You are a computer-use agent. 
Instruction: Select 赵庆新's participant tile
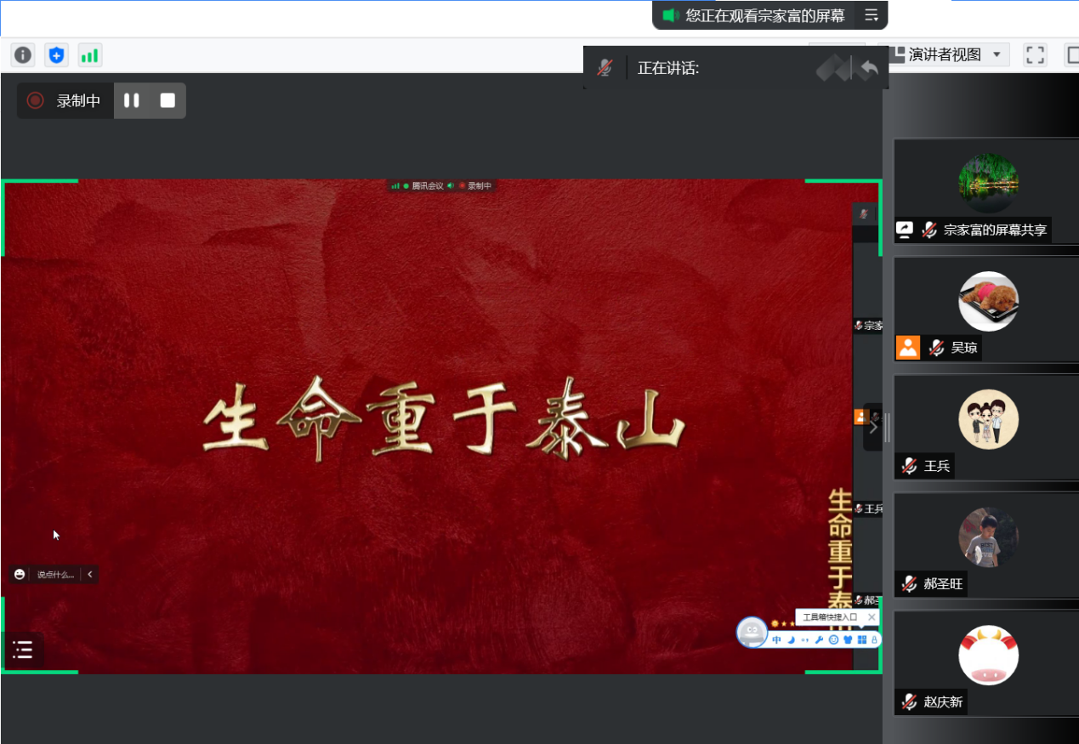point(986,664)
